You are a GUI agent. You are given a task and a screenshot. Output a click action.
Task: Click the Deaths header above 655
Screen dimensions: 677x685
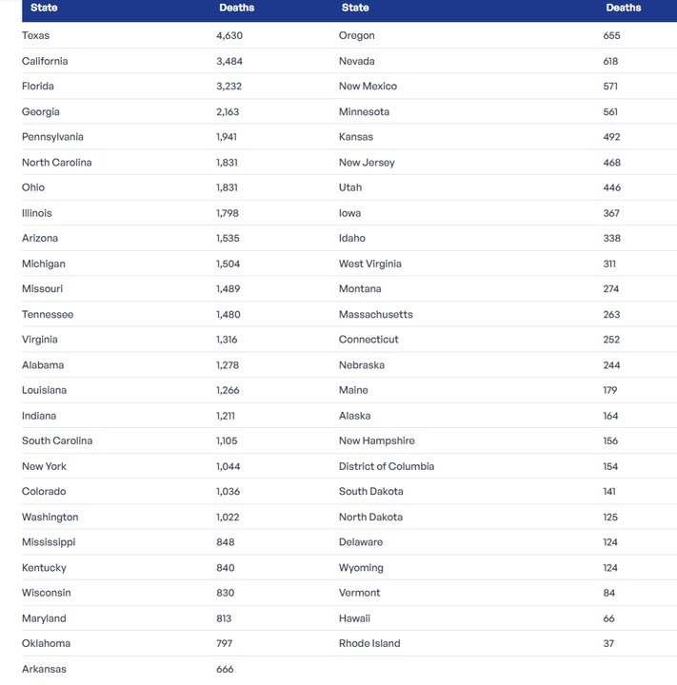pyautogui.click(x=623, y=8)
